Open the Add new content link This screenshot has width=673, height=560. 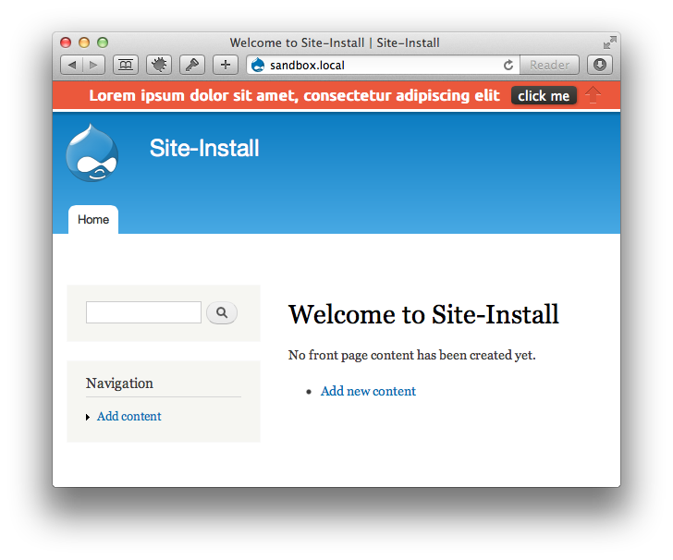pos(368,392)
